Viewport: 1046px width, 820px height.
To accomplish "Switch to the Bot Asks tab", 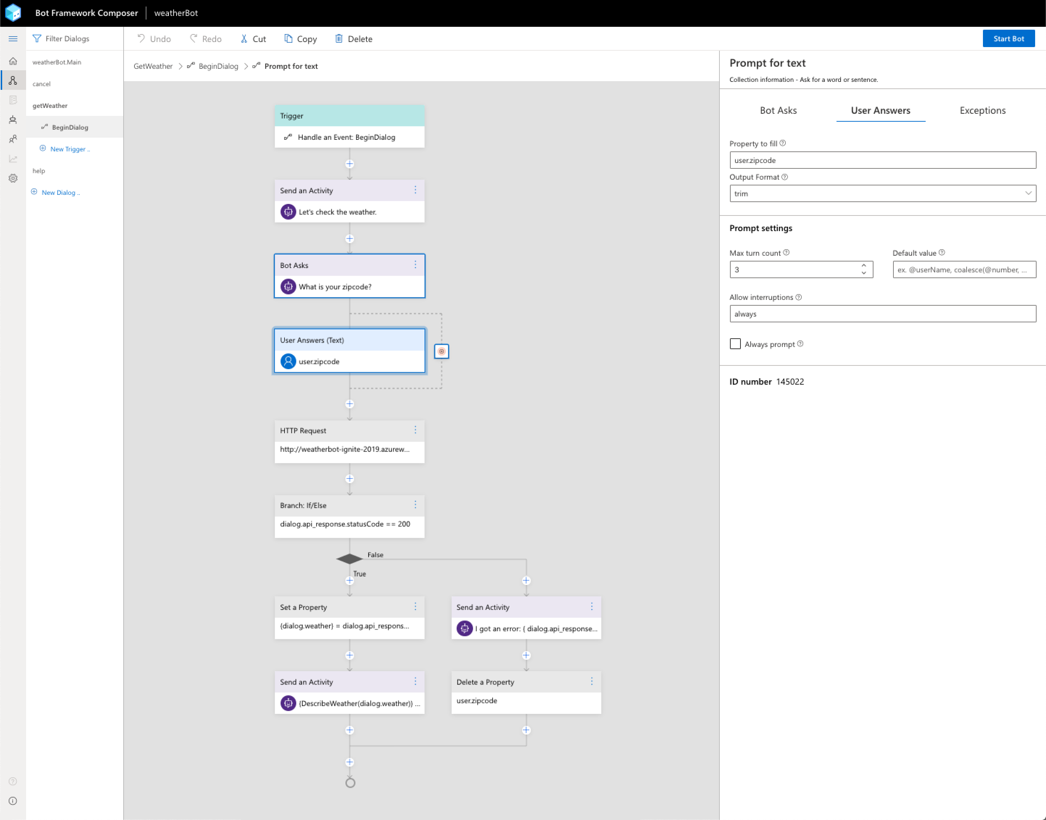I will click(x=779, y=109).
